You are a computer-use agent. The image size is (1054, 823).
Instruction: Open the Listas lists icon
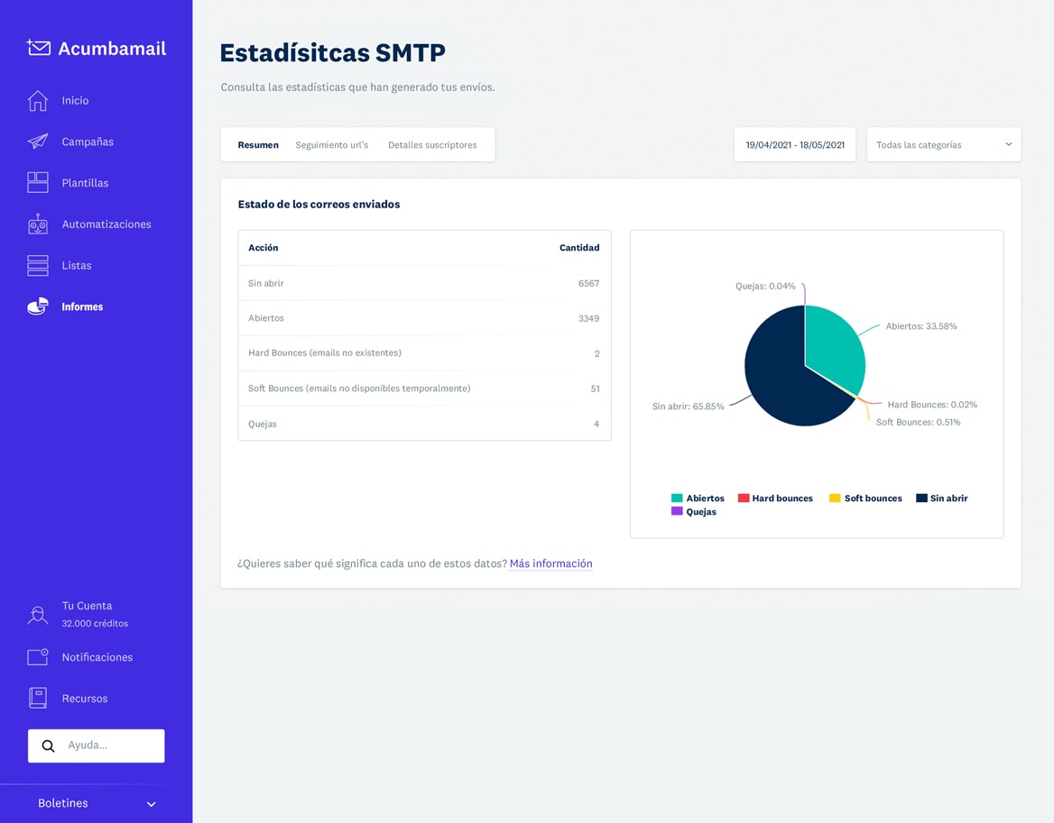(x=37, y=265)
